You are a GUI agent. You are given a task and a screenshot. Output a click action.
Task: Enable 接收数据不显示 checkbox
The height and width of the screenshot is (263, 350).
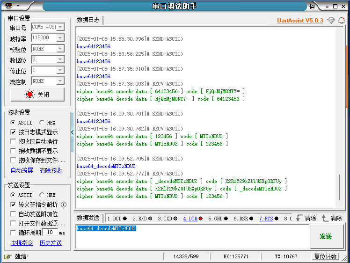(x=13, y=151)
